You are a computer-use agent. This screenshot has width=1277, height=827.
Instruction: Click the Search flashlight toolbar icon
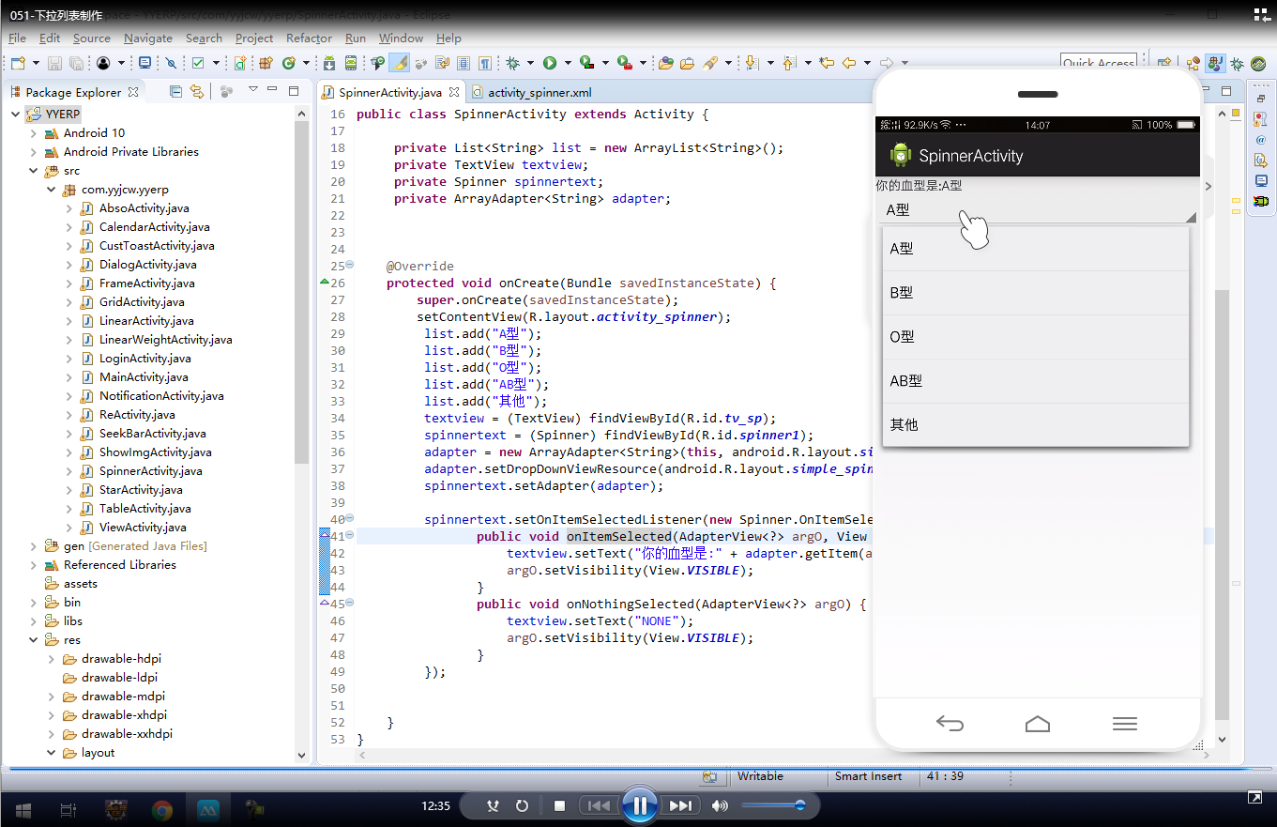click(710, 63)
